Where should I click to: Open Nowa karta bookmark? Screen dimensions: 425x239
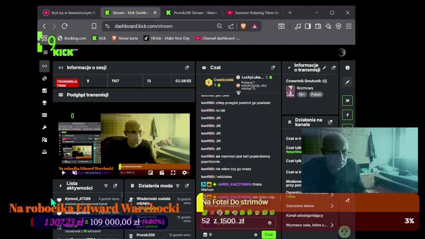pyautogui.click(x=125, y=38)
